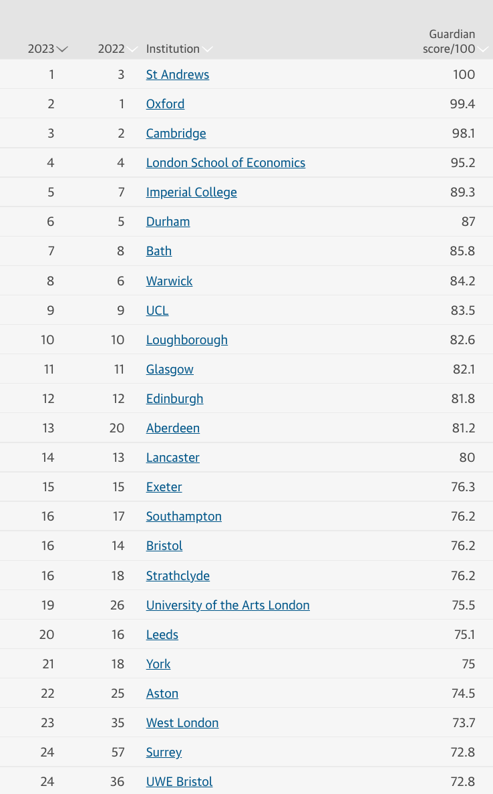Sort table by 2022 ranking chevron
The height and width of the screenshot is (794, 493).
[133, 49]
